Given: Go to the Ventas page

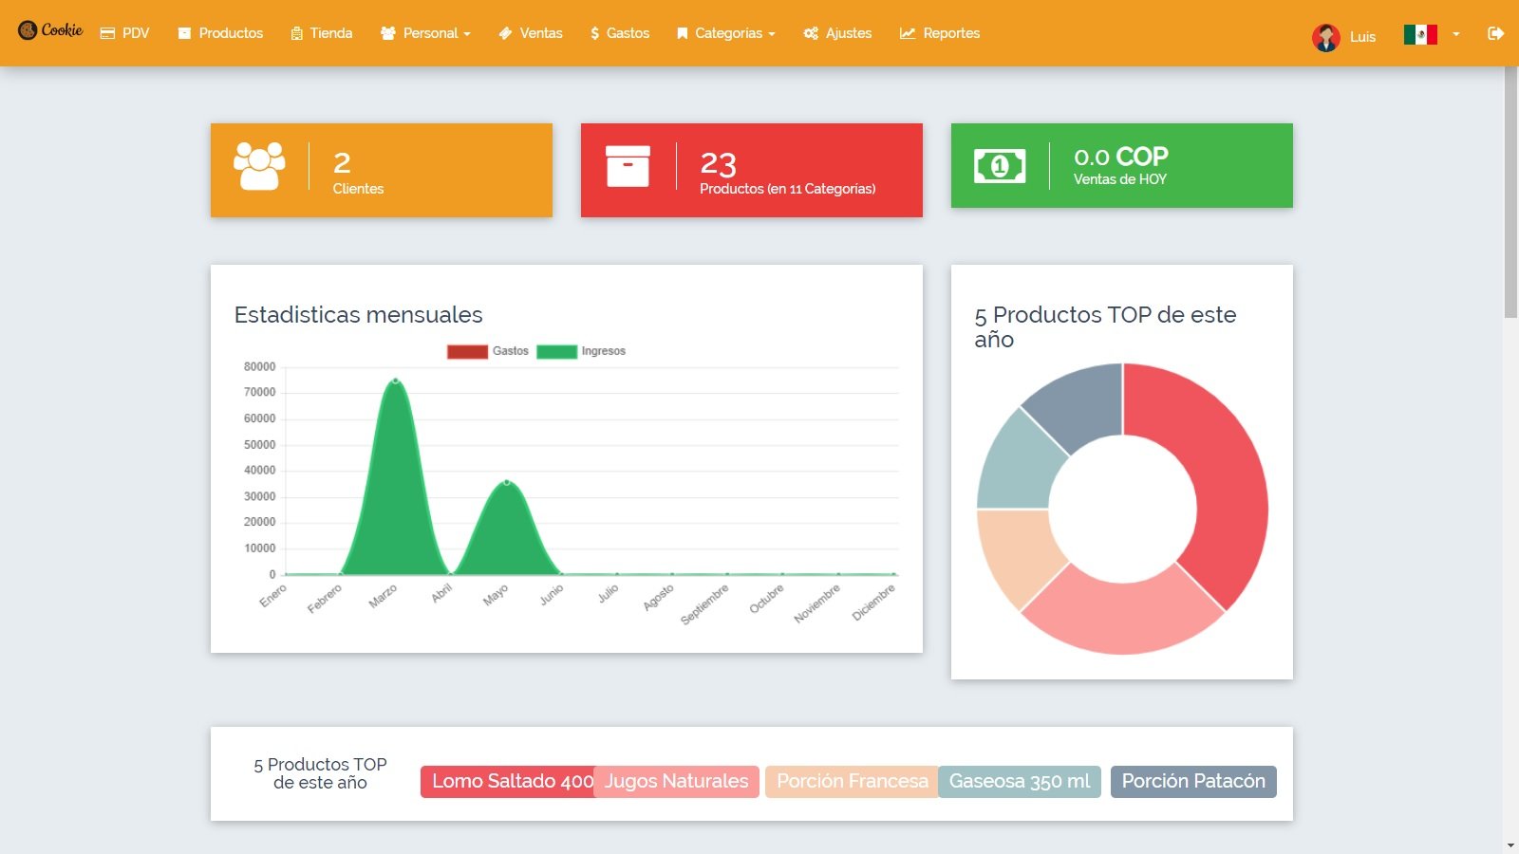Looking at the screenshot, I should (531, 33).
